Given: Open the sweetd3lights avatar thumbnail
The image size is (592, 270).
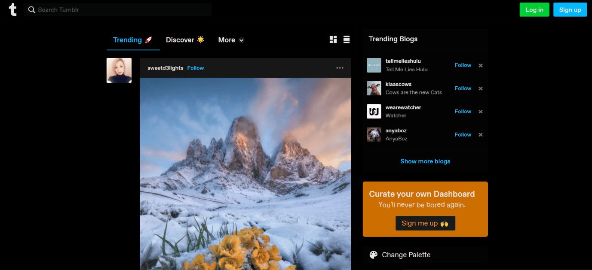Looking at the screenshot, I should click(x=119, y=70).
